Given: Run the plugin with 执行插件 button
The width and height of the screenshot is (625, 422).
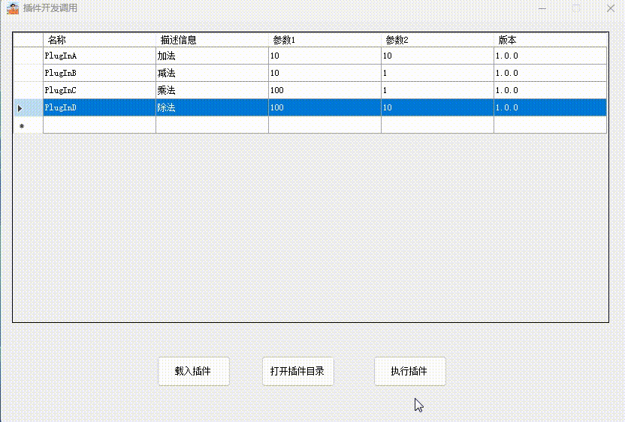Looking at the screenshot, I should (x=409, y=372).
